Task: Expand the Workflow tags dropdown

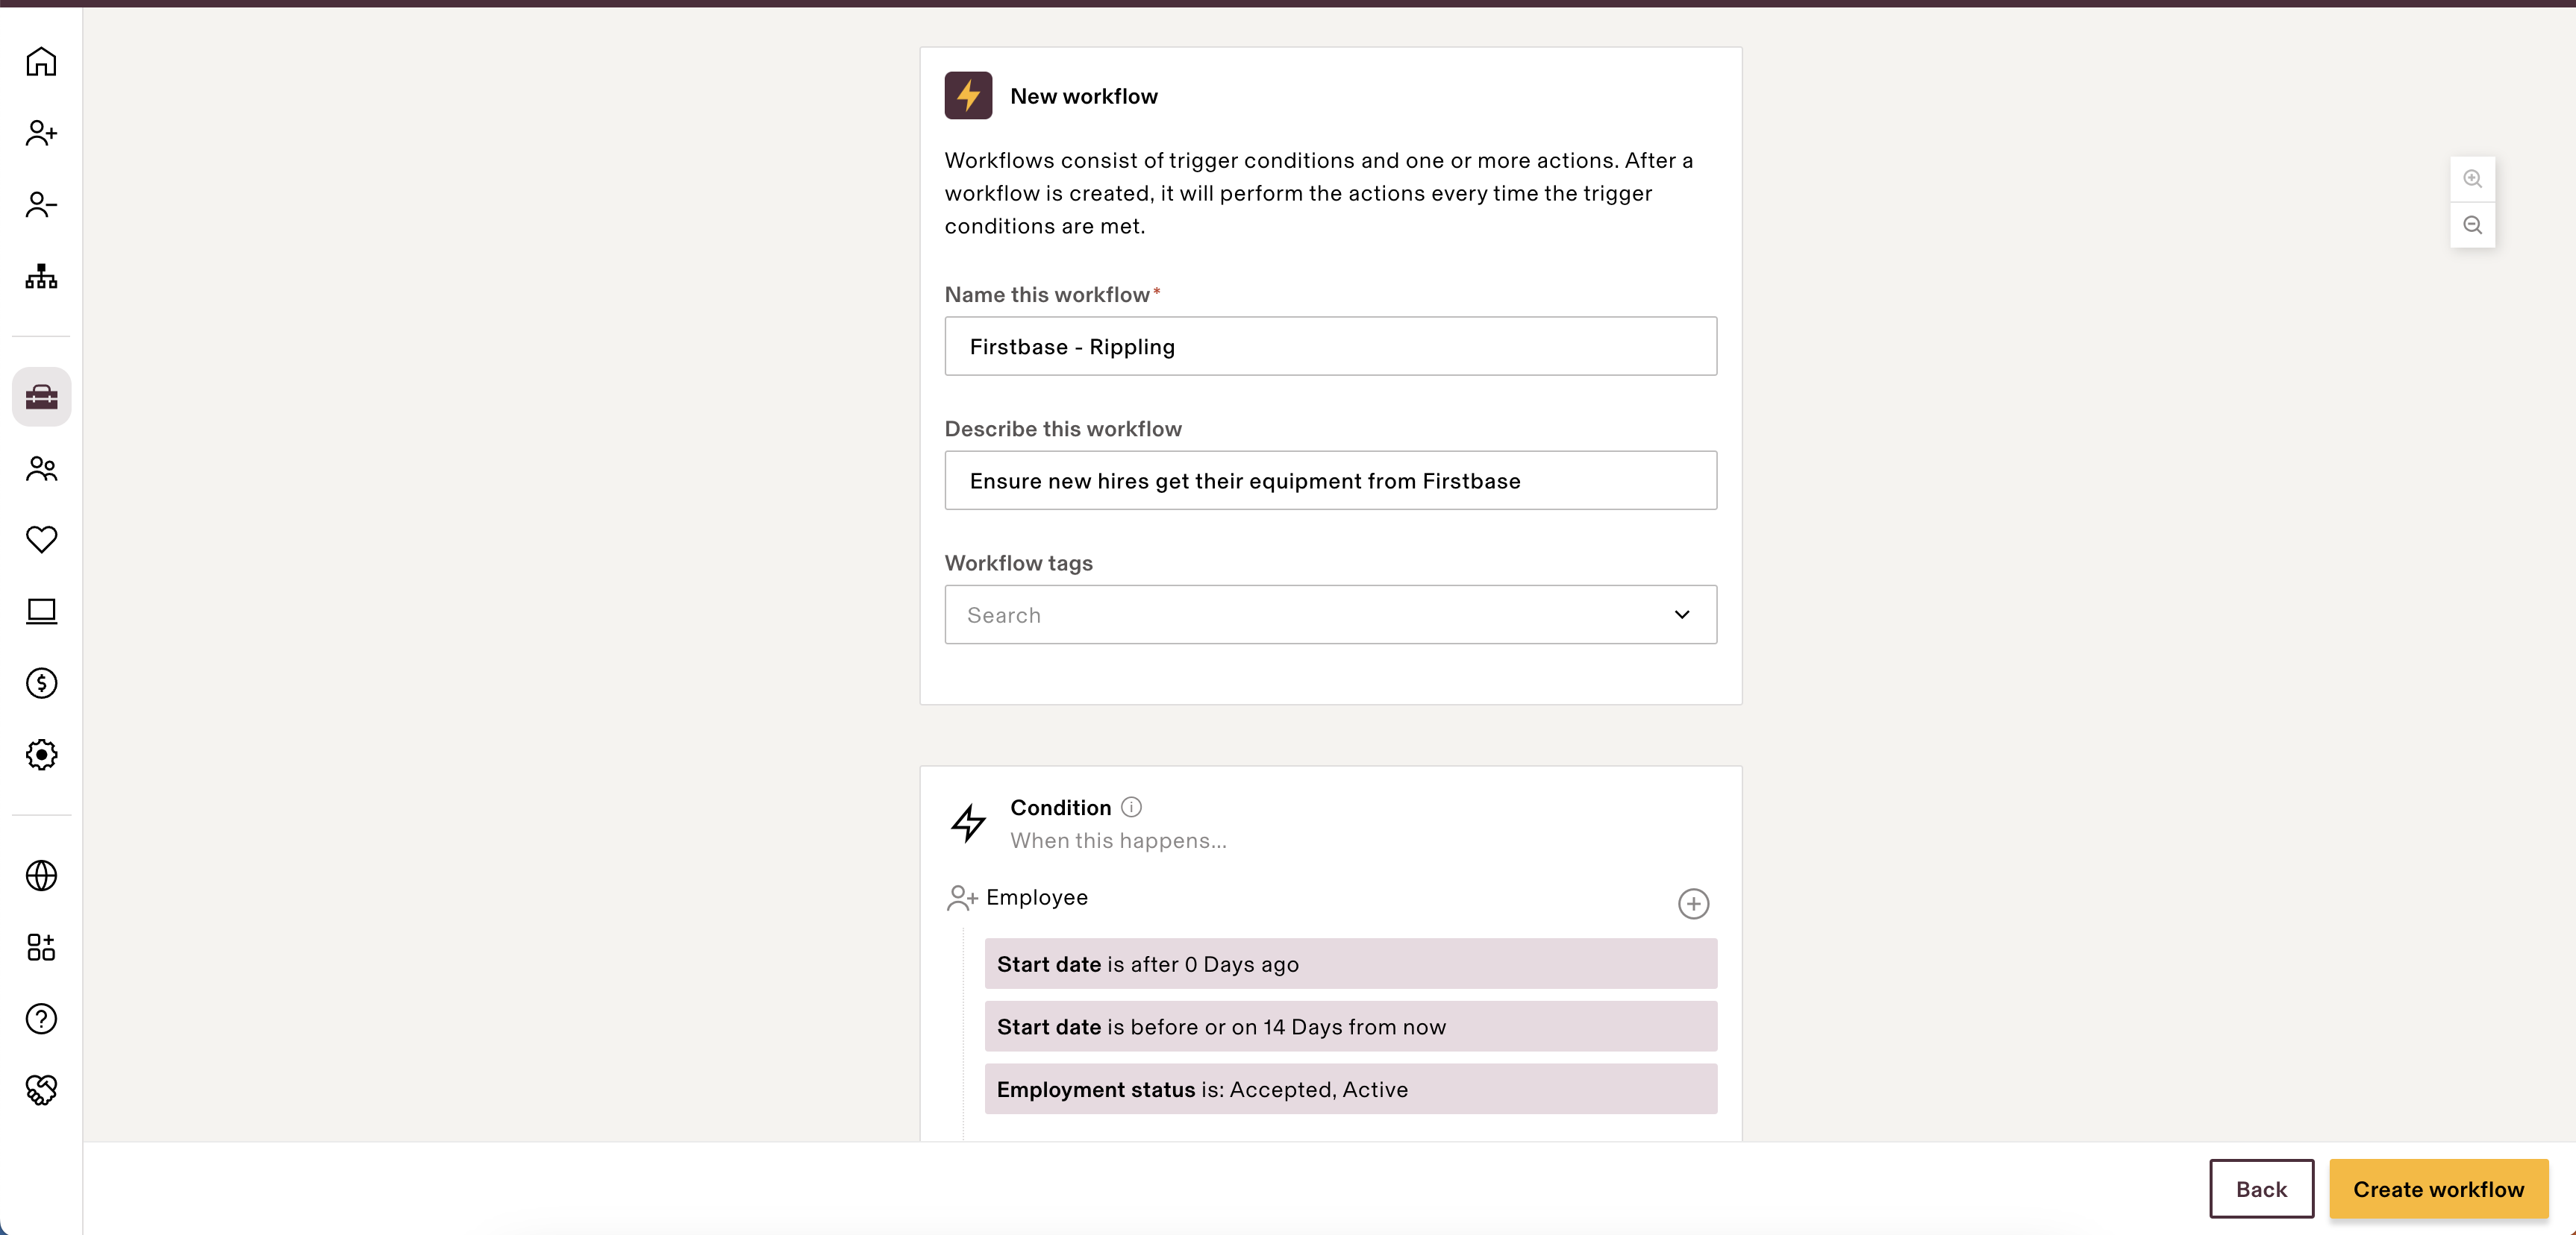Action: tap(1330, 615)
